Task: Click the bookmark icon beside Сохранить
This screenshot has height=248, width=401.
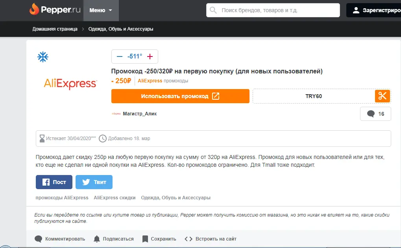Action: point(145,239)
